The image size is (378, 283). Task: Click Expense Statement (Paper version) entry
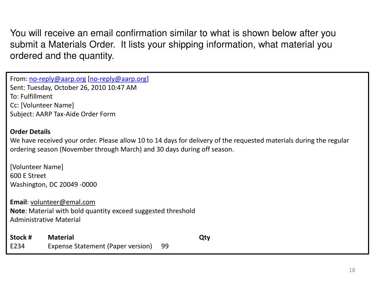click(100, 246)
